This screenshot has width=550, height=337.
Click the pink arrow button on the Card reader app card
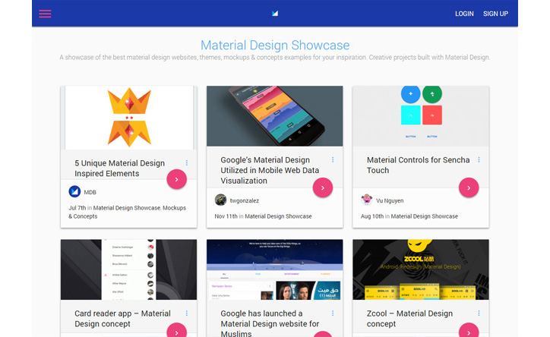pyautogui.click(x=176, y=331)
